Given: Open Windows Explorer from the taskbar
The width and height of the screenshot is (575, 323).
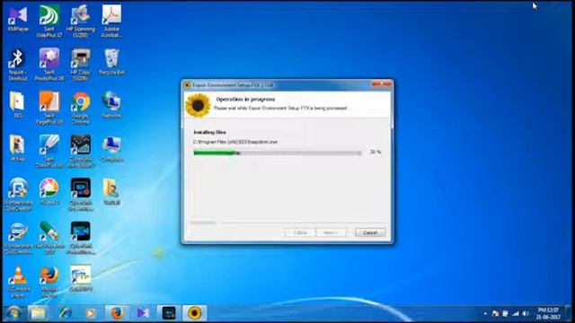Looking at the screenshot, I should click(38, 313).
